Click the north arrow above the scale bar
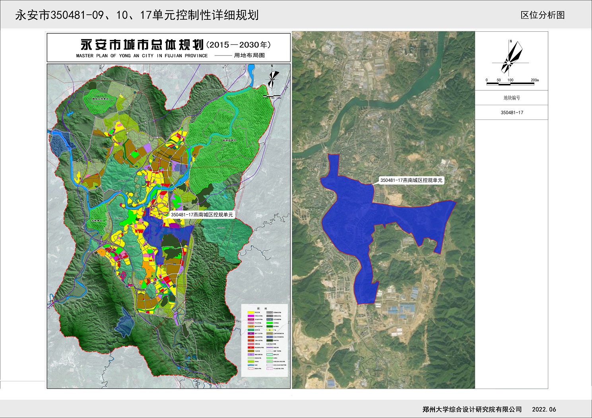 (511, 58)
